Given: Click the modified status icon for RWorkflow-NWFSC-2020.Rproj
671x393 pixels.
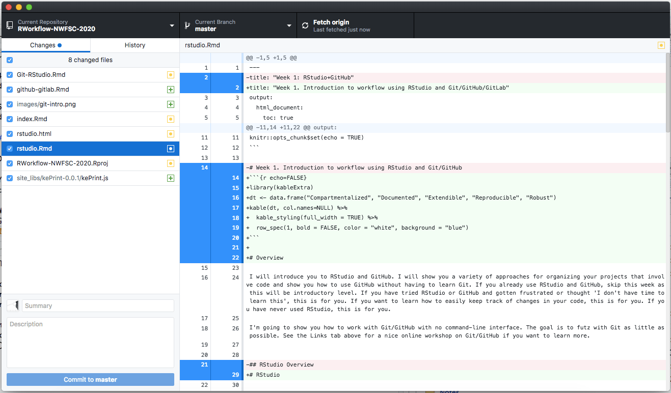Looking at the screenshot, I should click(x=171, y=163).
